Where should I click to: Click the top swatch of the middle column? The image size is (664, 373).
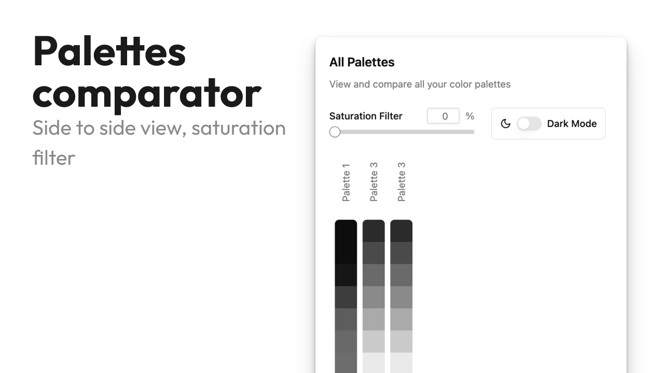tap(374, 229)
